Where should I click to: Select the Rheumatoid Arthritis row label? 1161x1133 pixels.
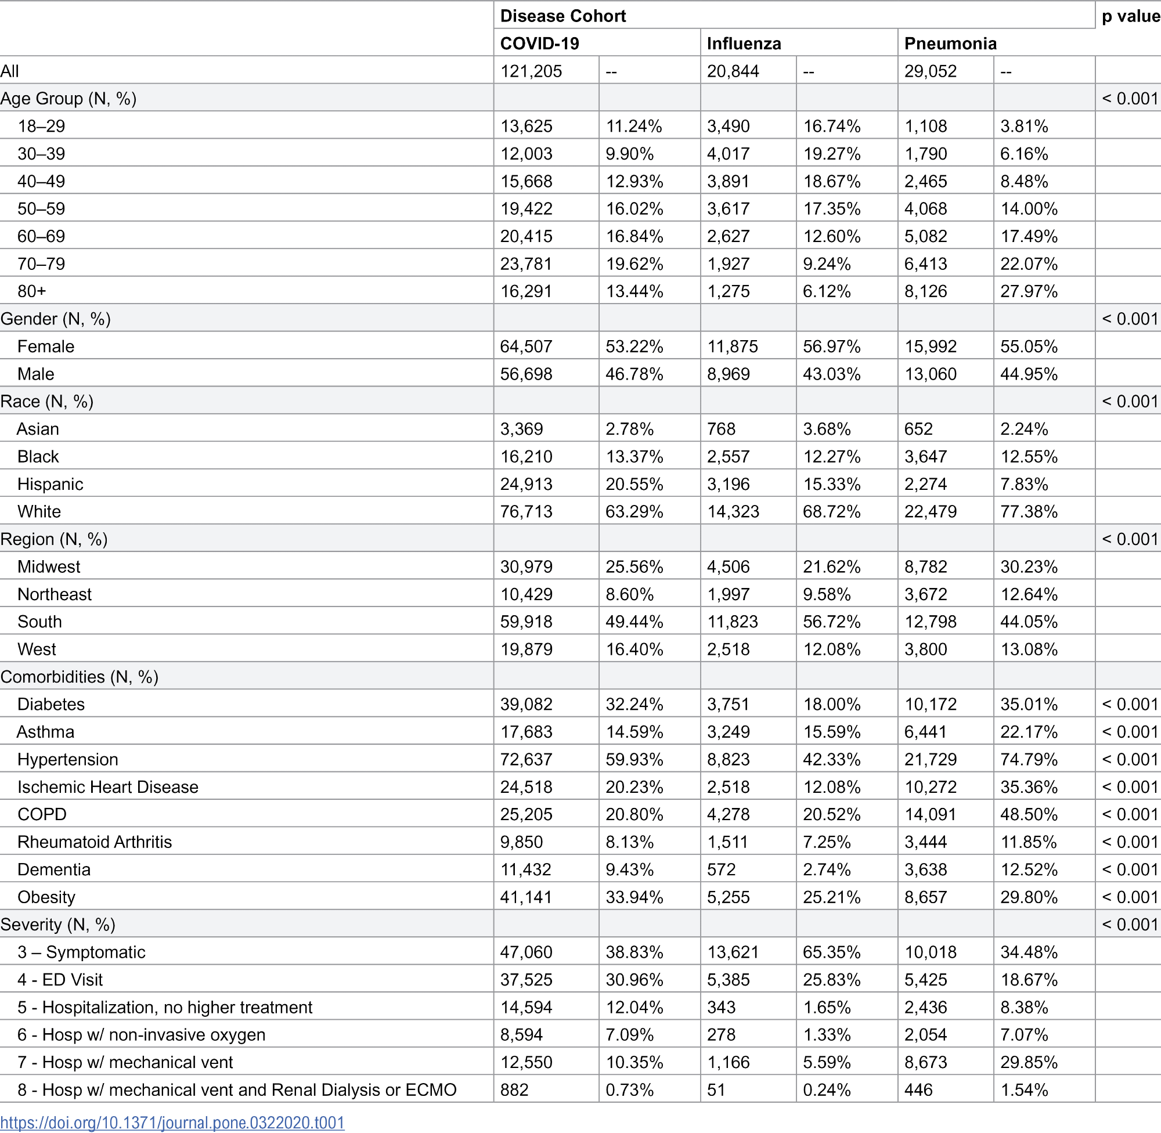tap(95, 842)
